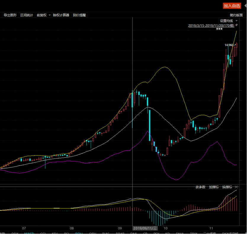Click the 14.960 latest price label
Image resolution: width=247 pixels, height=234 pixels.
point(229,45)
